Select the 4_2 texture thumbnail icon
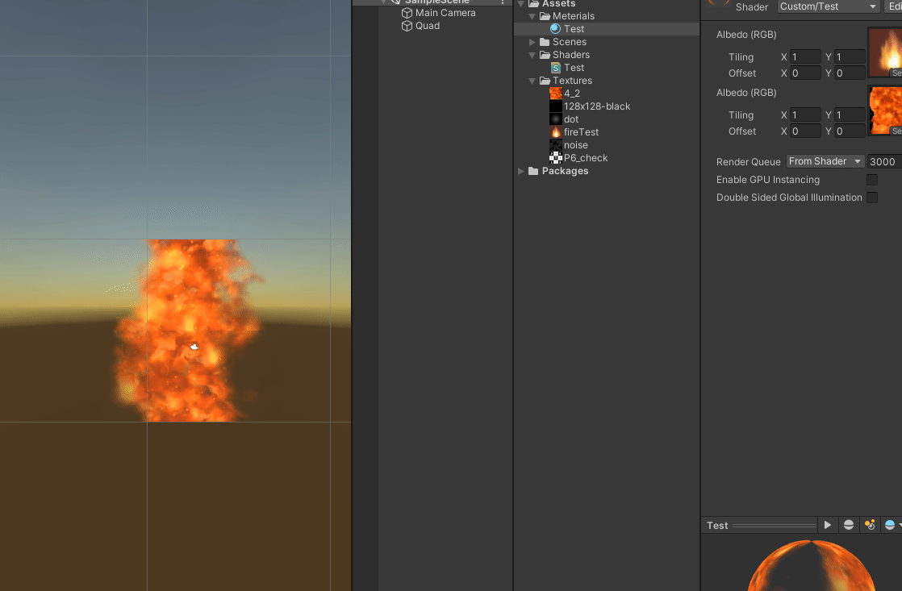902x591 pixels. click(555, 94)
